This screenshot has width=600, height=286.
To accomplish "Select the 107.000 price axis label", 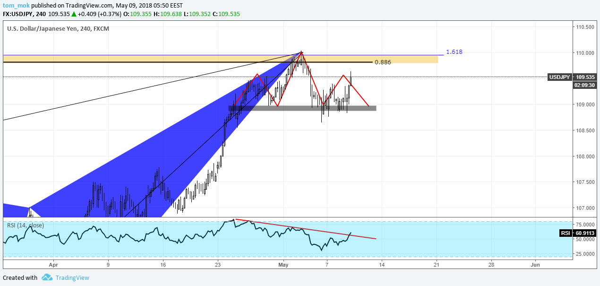I will tap(585, 208).
